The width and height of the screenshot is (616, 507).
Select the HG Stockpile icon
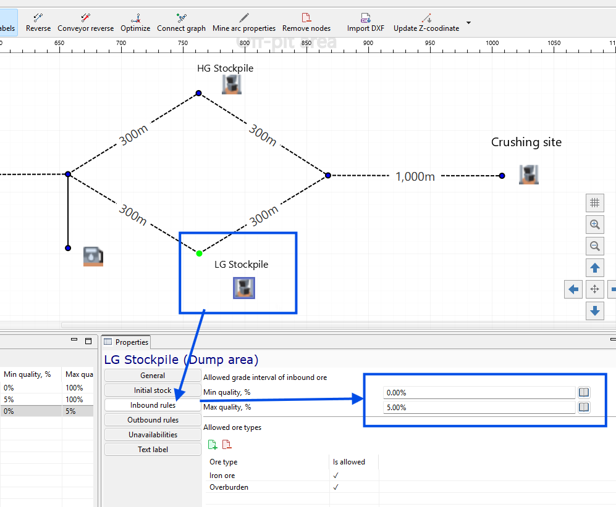[x=232, y=84]
